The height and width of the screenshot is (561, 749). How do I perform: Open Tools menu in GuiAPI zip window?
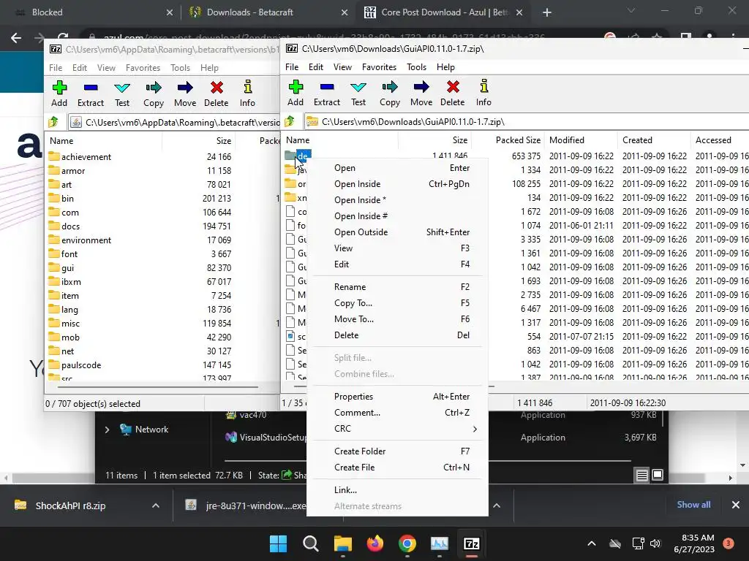(x=416, y=67)
